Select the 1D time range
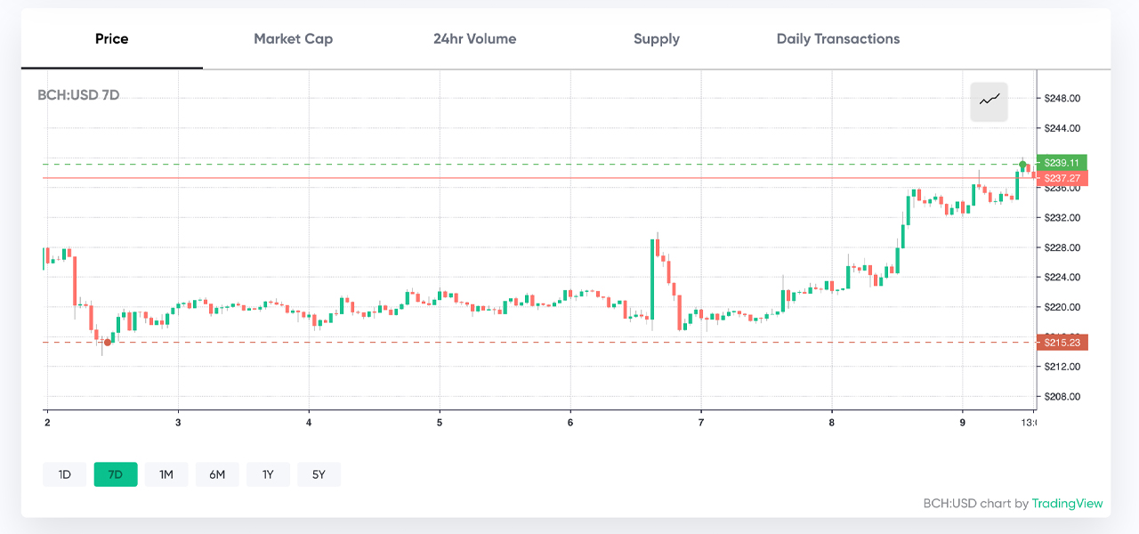The image size is (1139, 534). [65, 474]
